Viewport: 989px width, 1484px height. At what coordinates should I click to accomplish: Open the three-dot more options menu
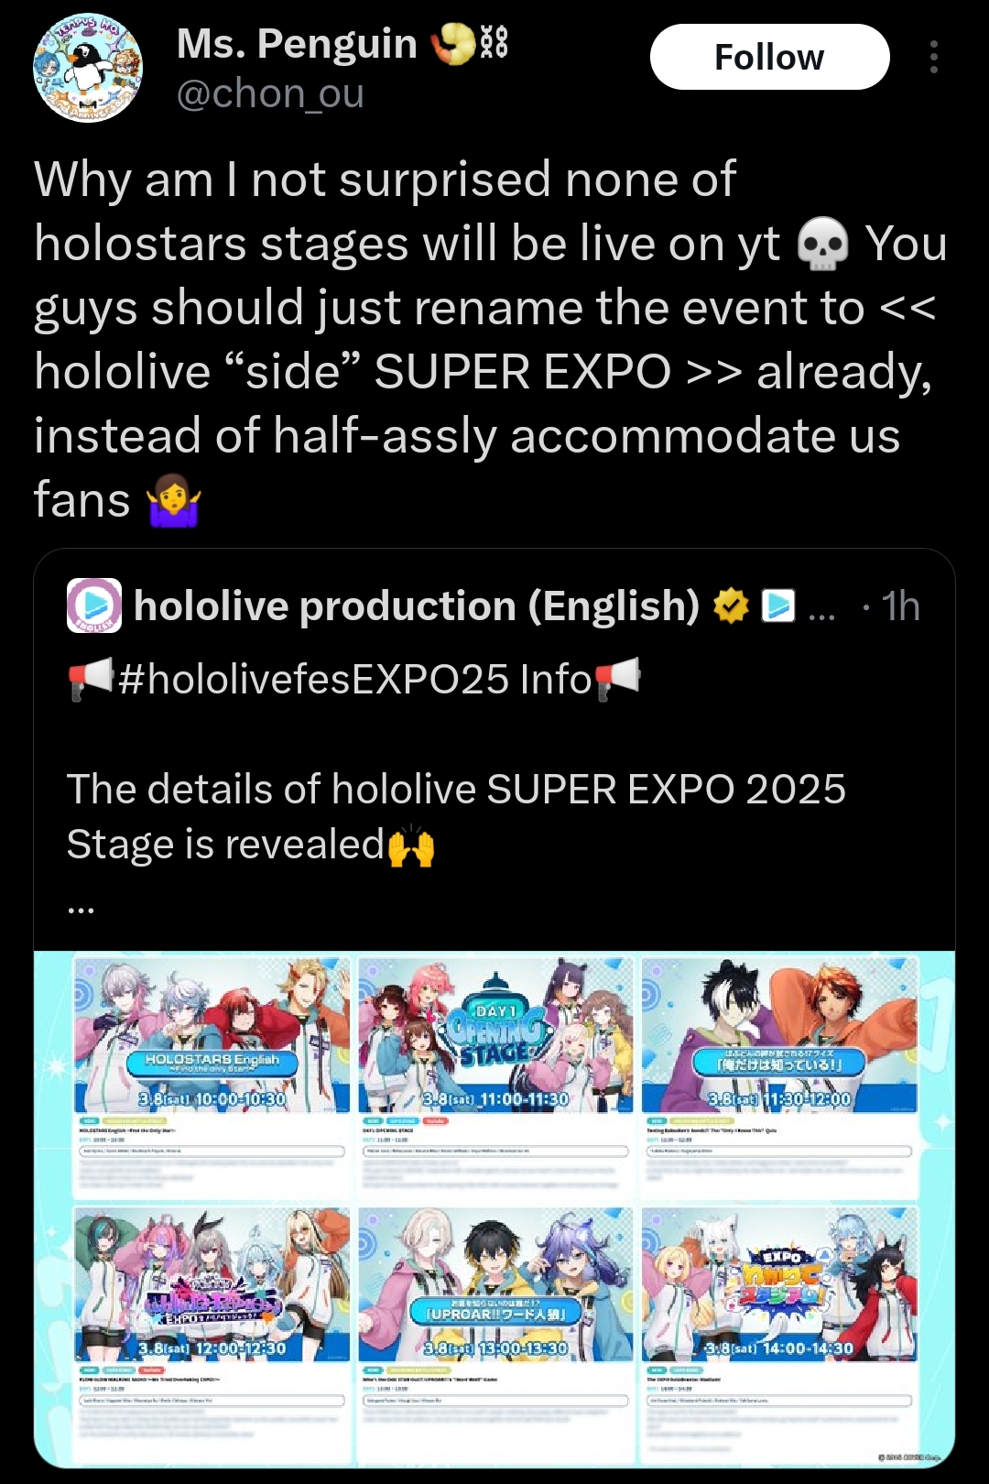[x=933, y=57]
